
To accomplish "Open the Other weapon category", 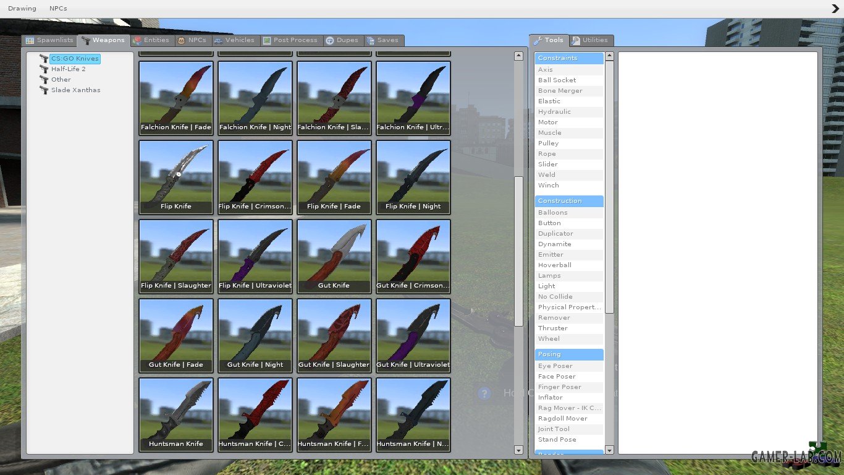I will pos(61,80).
